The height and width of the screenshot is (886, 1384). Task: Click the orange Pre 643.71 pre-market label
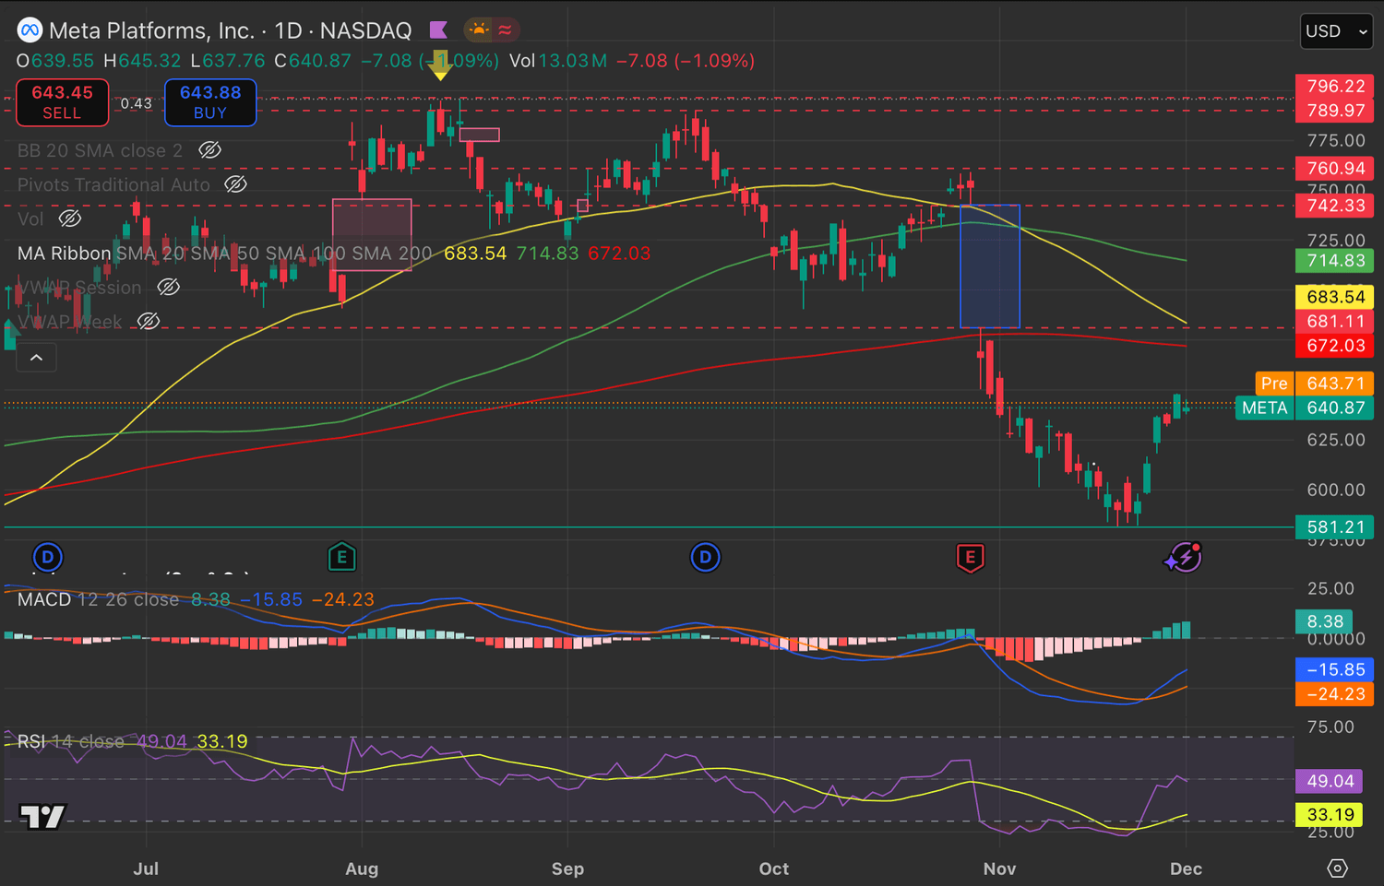[x=1315, y=384]
